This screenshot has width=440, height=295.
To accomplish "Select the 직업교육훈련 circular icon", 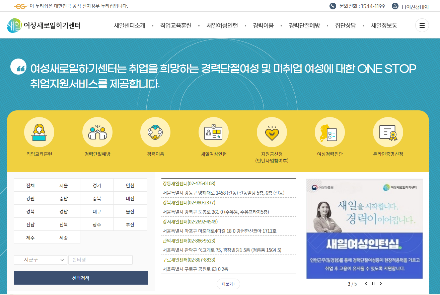I will pos(39,132).
